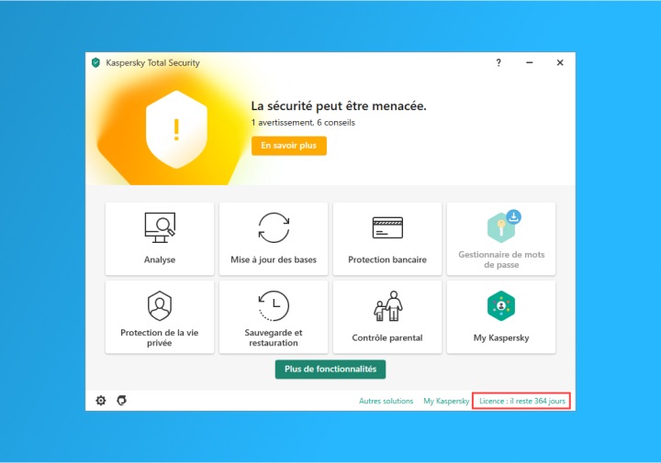
Task: Open the Autres solutions link
Action: click(386, 402)
